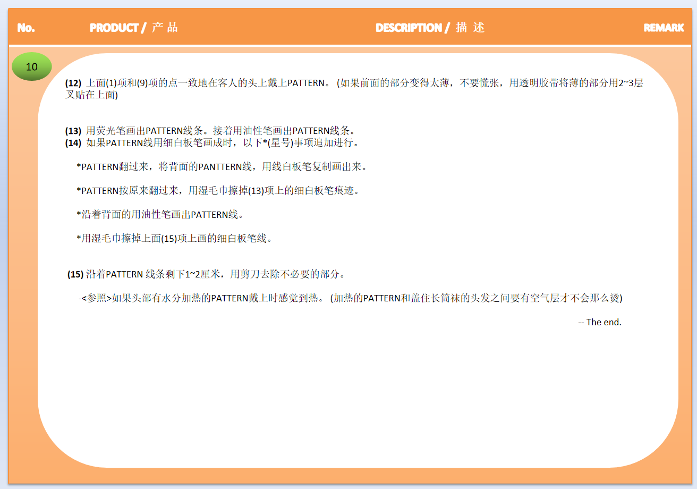Click step 13 text about 荧光笔 drawing lines
This screenshot has width=697, height=489.
pos(220,131)
